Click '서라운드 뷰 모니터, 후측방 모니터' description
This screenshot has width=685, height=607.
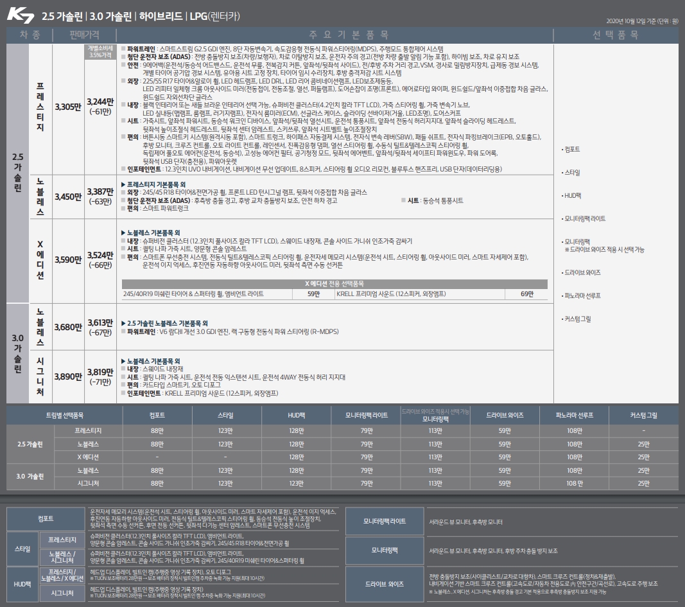point(465,522)
